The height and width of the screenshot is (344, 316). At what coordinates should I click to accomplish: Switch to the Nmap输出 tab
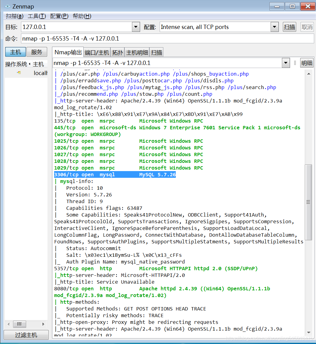pos(68,52)
